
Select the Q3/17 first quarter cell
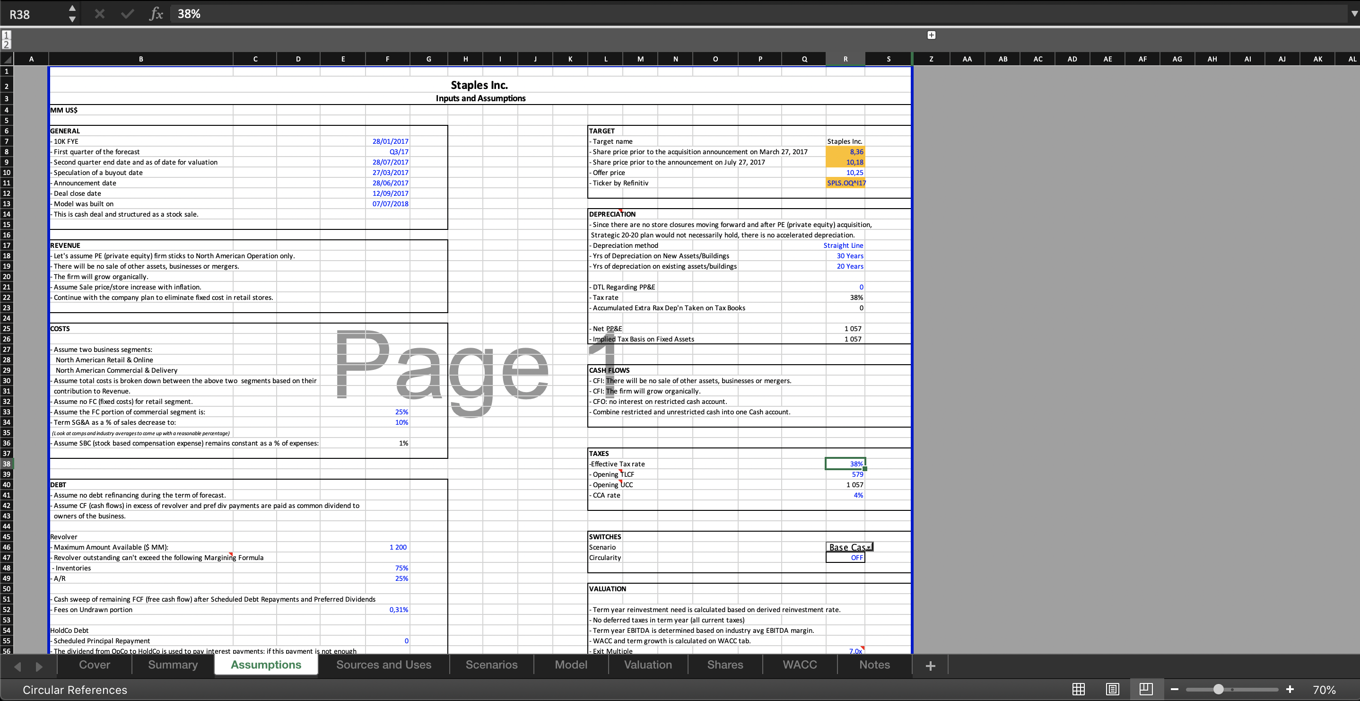tap(387, 152)
